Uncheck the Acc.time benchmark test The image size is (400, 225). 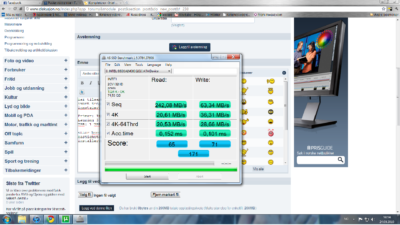click(108, 133)
